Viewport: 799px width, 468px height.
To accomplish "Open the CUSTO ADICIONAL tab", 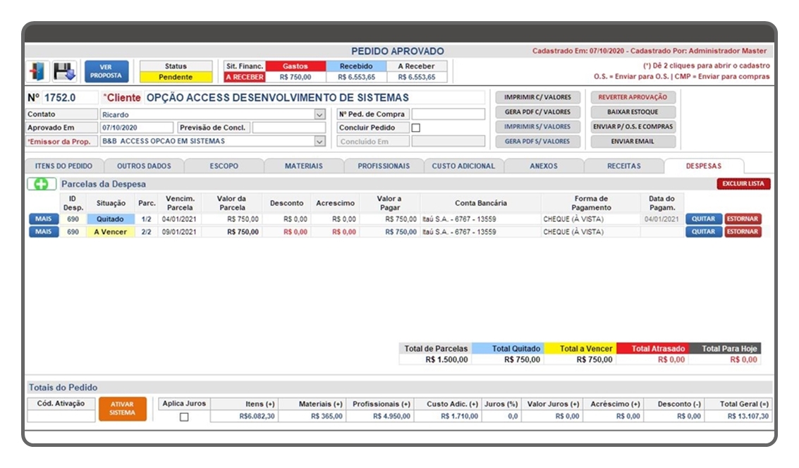I will [464, 166].
